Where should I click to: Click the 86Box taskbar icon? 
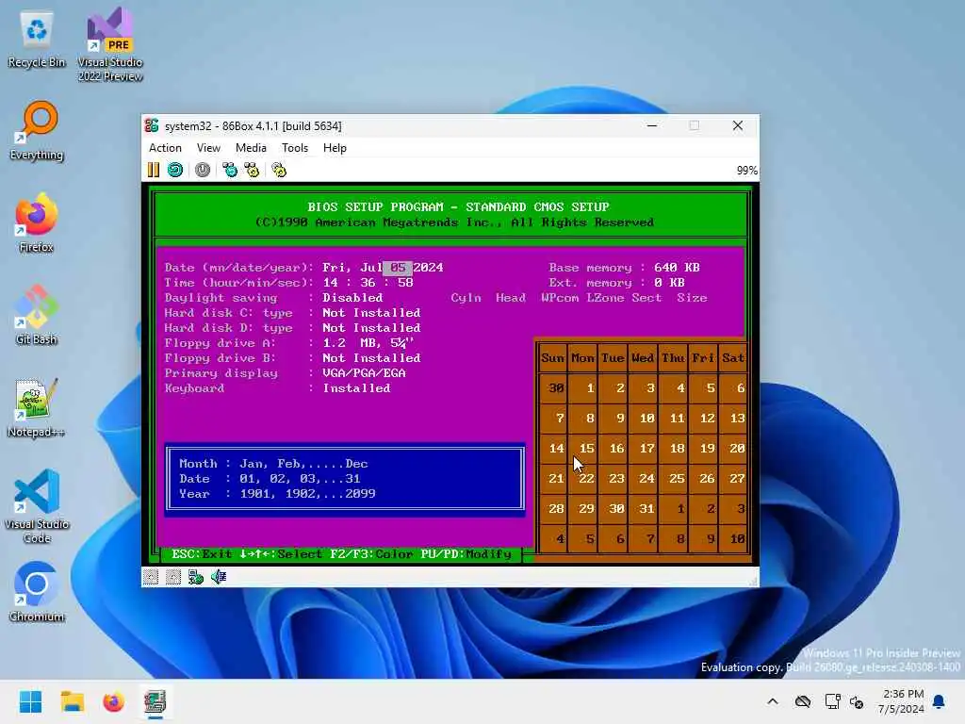(x=155, y=701)
